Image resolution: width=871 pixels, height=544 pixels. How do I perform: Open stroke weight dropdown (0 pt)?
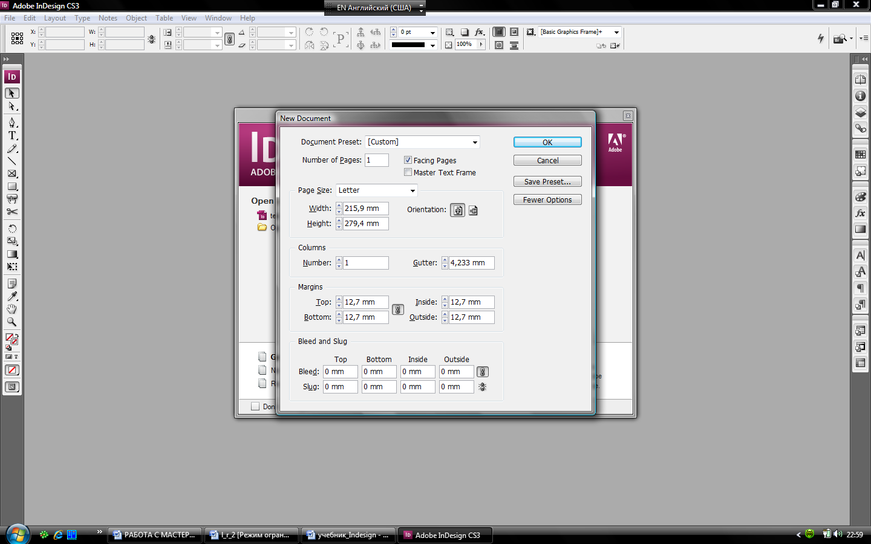point(432,33)
